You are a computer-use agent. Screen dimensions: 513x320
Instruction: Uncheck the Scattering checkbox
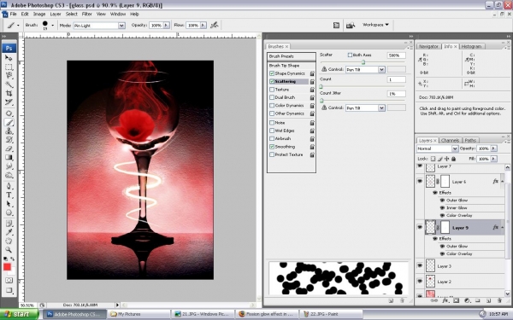point(272,81)
